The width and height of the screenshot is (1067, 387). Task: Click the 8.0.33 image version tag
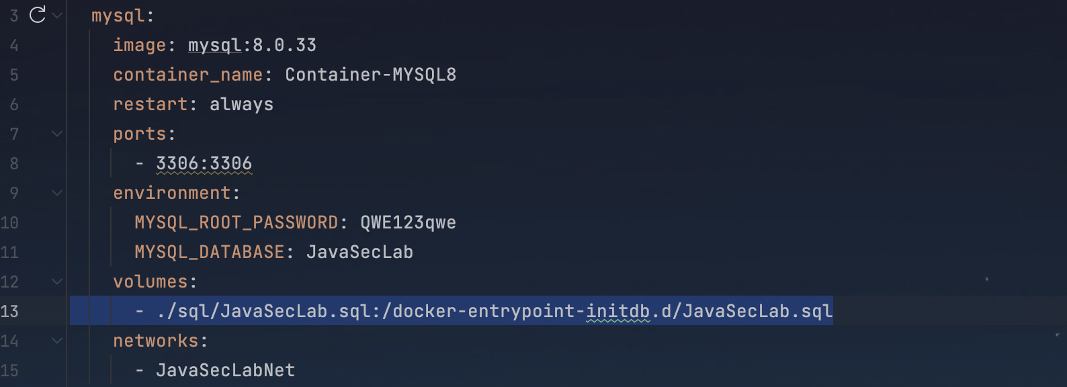285,45
